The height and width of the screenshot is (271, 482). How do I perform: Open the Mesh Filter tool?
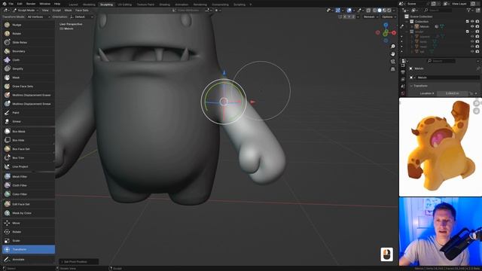pyautogui.click(x=29, y=177)
